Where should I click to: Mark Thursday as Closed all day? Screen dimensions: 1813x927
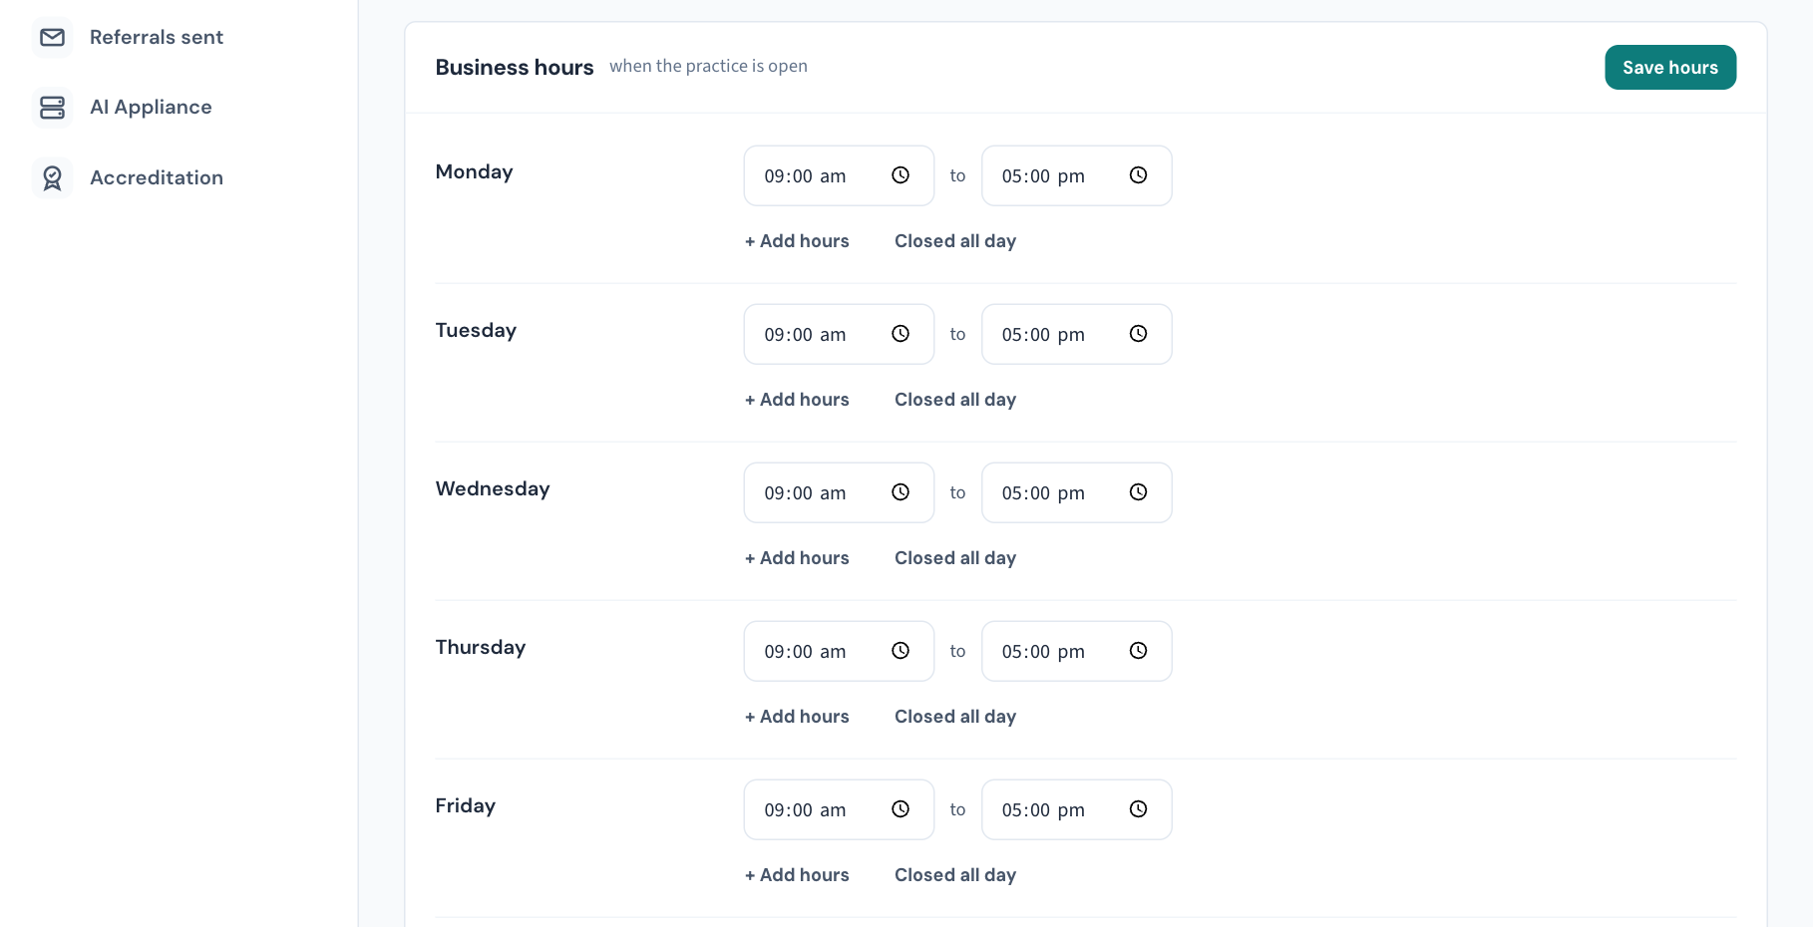click(x=955, y=717)
